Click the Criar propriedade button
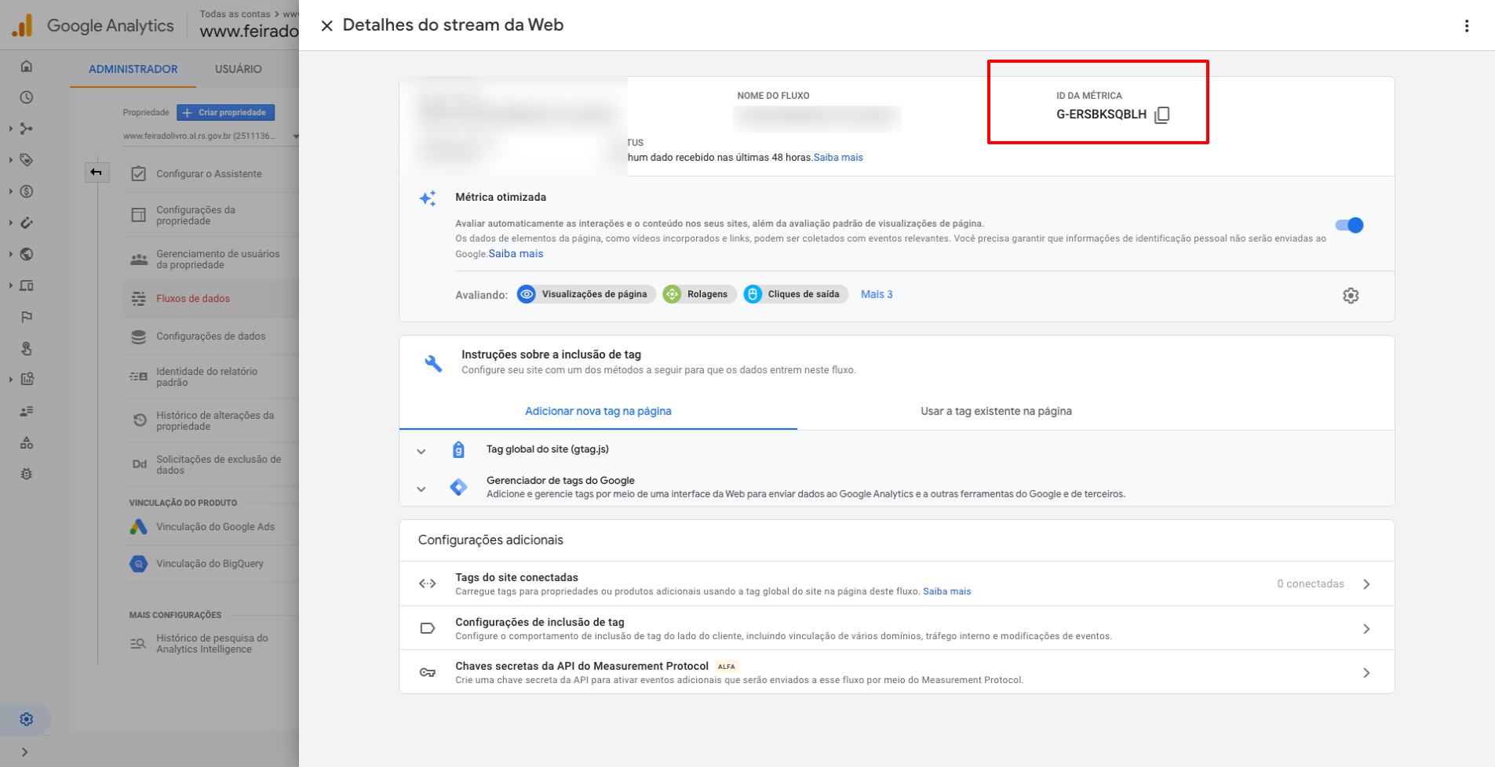Viewport: 1495px width, 767px height. click(x=225, y=113)
